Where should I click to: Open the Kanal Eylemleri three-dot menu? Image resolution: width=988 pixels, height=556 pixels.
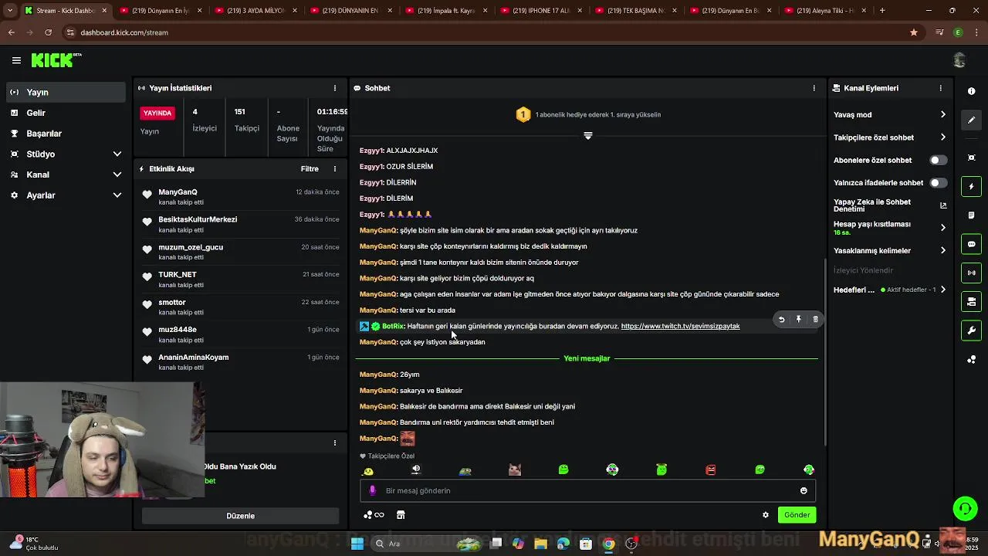[x=940, y=88]
